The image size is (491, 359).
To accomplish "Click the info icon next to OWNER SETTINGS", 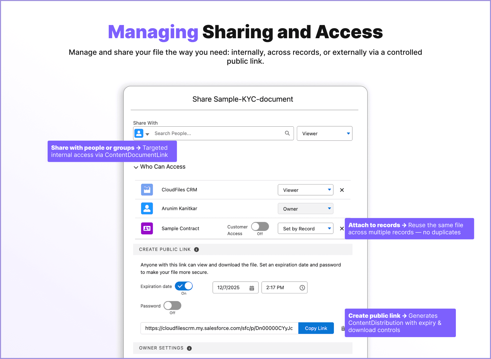I will (189, 348).
